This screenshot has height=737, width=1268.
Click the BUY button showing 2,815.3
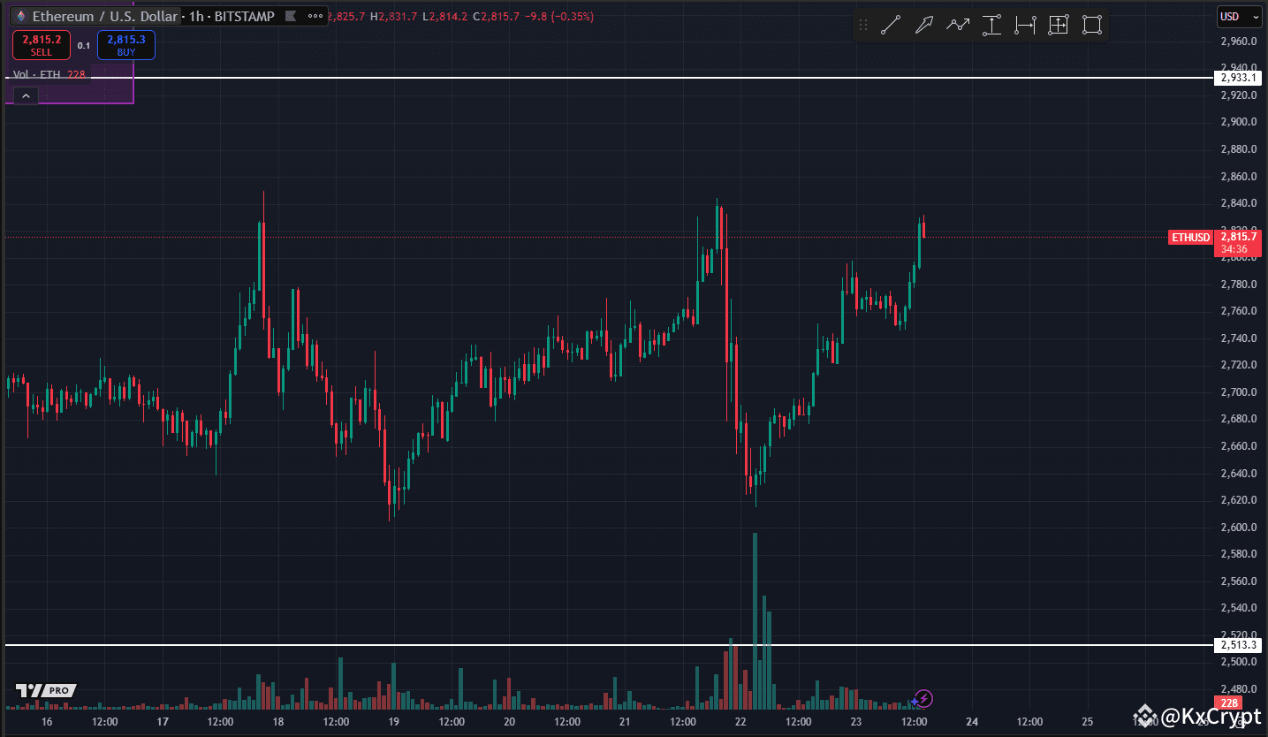tap(125, 44)
